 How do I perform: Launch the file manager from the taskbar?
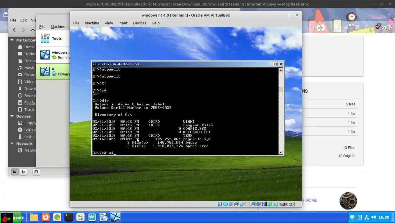pos(34,217)
